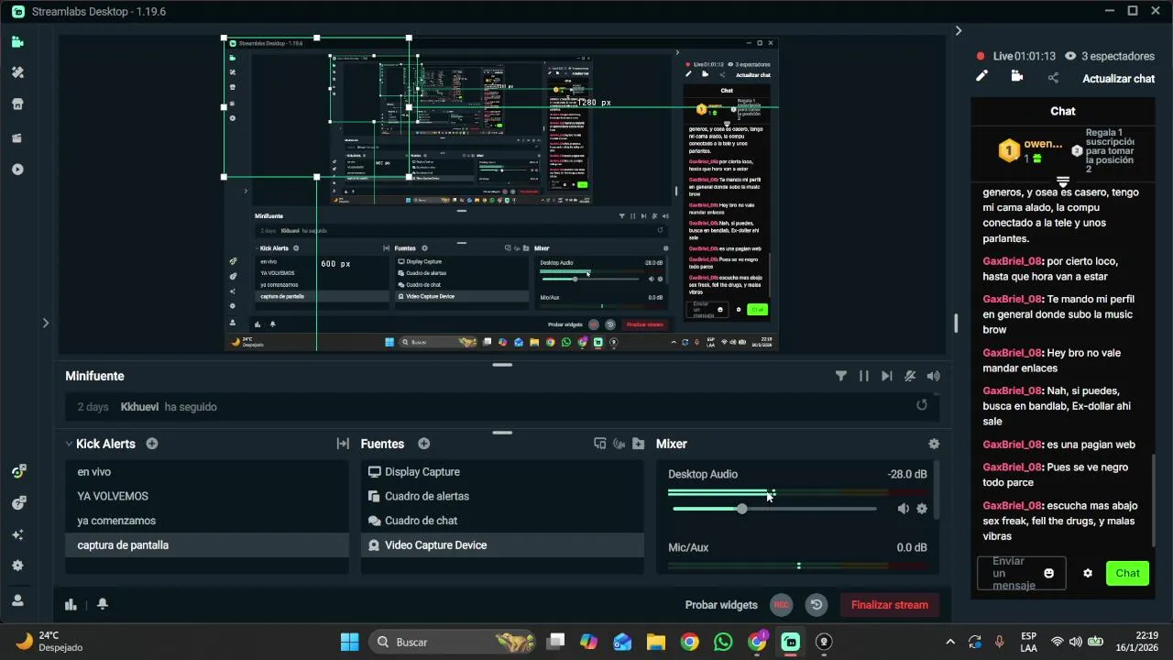The width and height of the screenshot is (1173, 660).
Task: Toggle mute event alerts bell in Minifuente
Action: click(x=910, y=376)
